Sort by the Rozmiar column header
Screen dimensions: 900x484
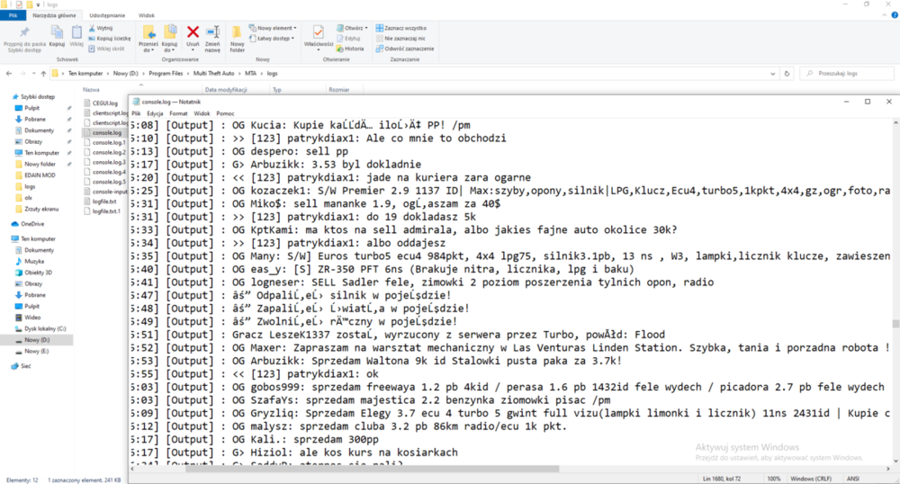coord(338,89)
